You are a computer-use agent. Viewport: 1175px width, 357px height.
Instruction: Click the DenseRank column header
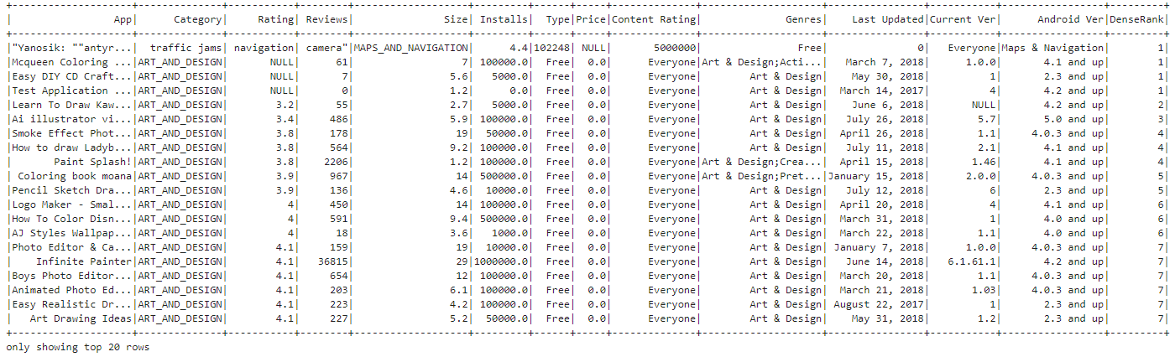pos(1137,19)
